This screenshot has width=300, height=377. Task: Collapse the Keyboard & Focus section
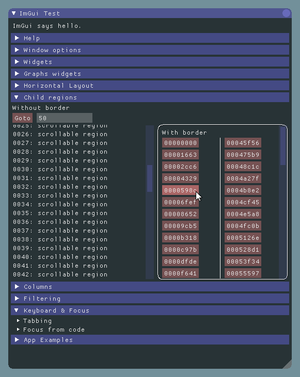click(150, 310)
